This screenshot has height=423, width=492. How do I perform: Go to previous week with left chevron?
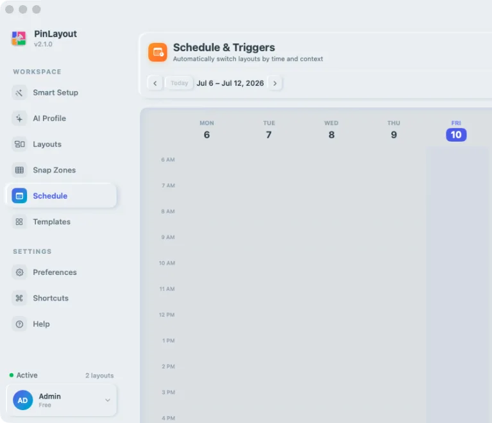click(155, 83)
